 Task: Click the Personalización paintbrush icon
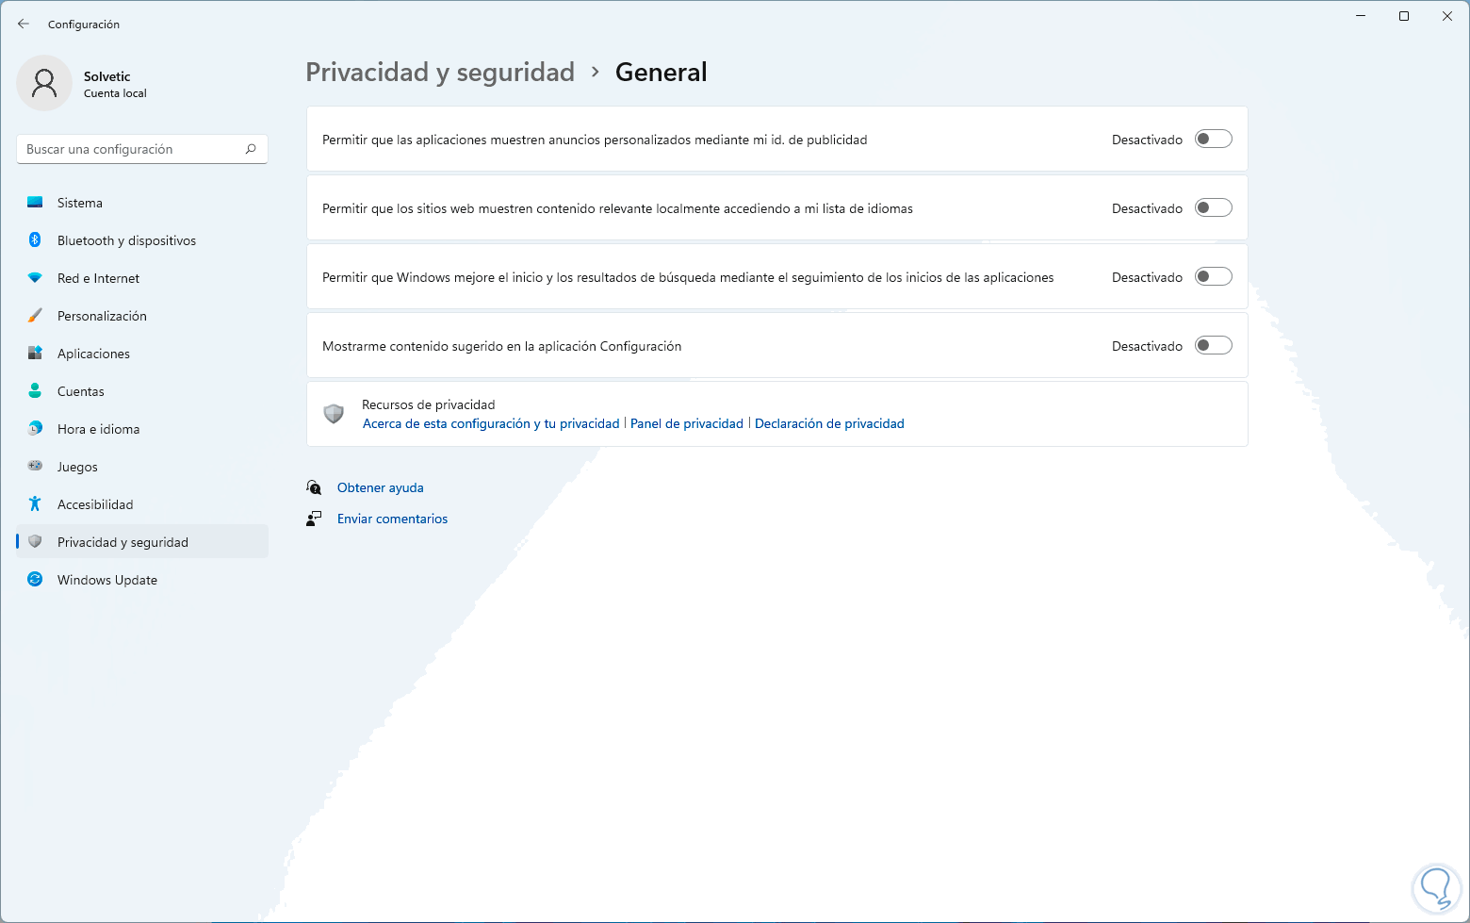point(35,316)
